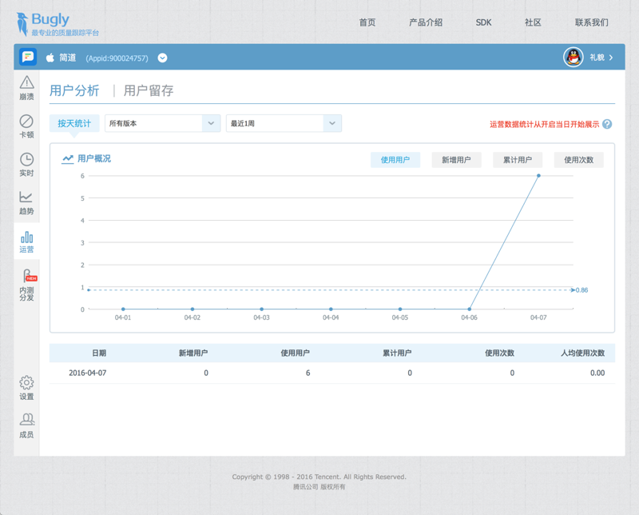
Task: Click the 使用用户 table column header
Action: click(x=295, y=353)
